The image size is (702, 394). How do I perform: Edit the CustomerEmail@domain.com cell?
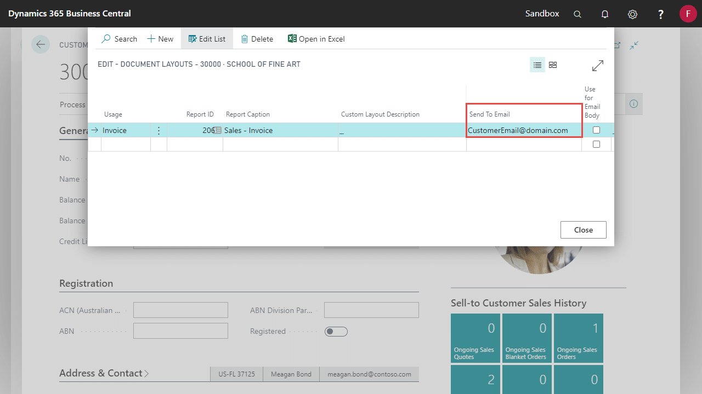tap(524, 130)
